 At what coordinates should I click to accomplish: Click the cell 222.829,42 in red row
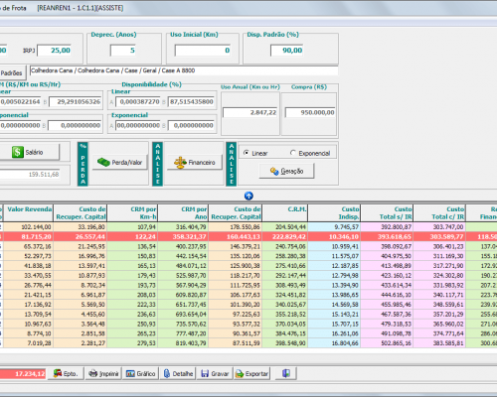coord(285,237)
